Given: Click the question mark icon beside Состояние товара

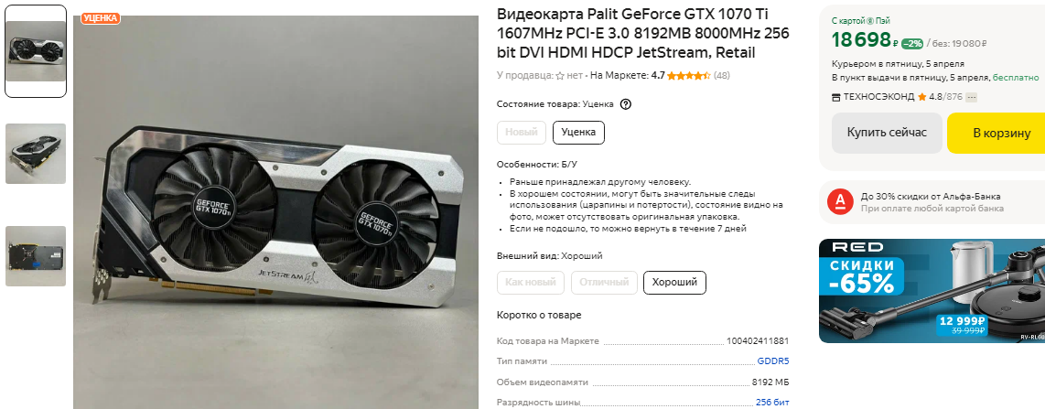Looking at the screenshot, I should point(625,104).
